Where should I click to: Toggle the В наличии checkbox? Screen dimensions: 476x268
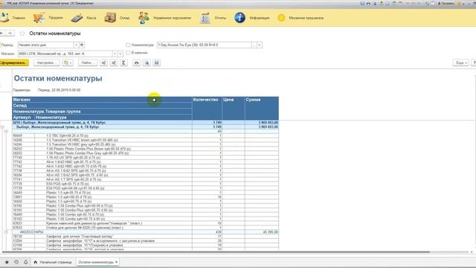pyautogui.click(x=128, y=53)
